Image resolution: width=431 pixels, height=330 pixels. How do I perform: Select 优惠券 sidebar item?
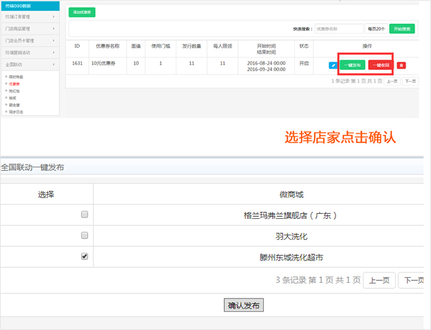[14, 84]
